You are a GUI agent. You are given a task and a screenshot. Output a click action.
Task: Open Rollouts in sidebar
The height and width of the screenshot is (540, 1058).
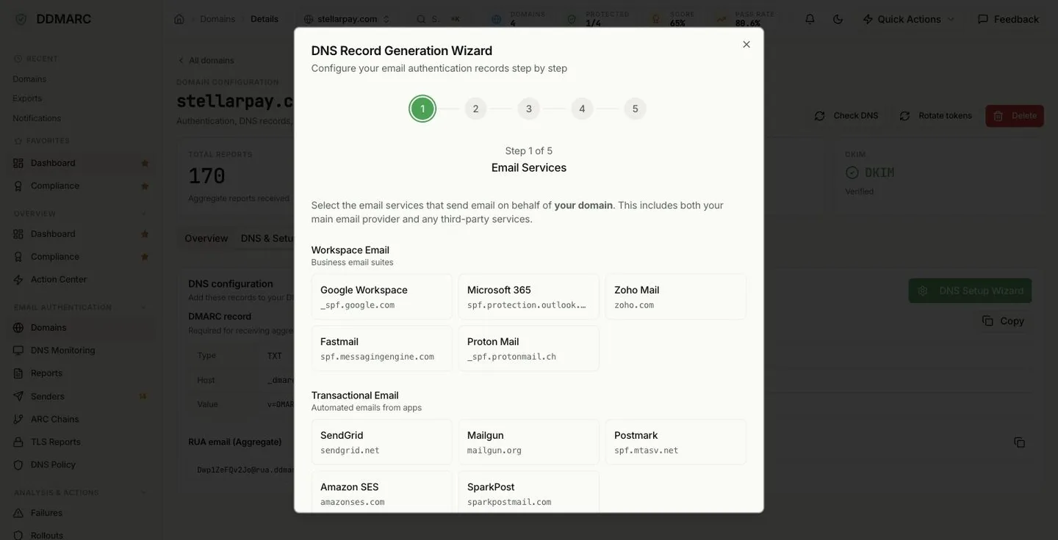[x=81, y=535]
